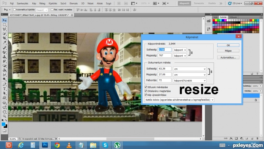Open the Fájl menu
The height and width of the screenshot is (149, 264).
click(x=12, y=3)
